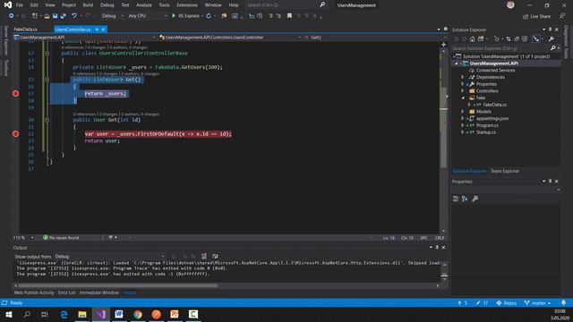Toggle breakpoint on line 17
The width and height of the screenshot is (573, 322).
tap(16, 93)
